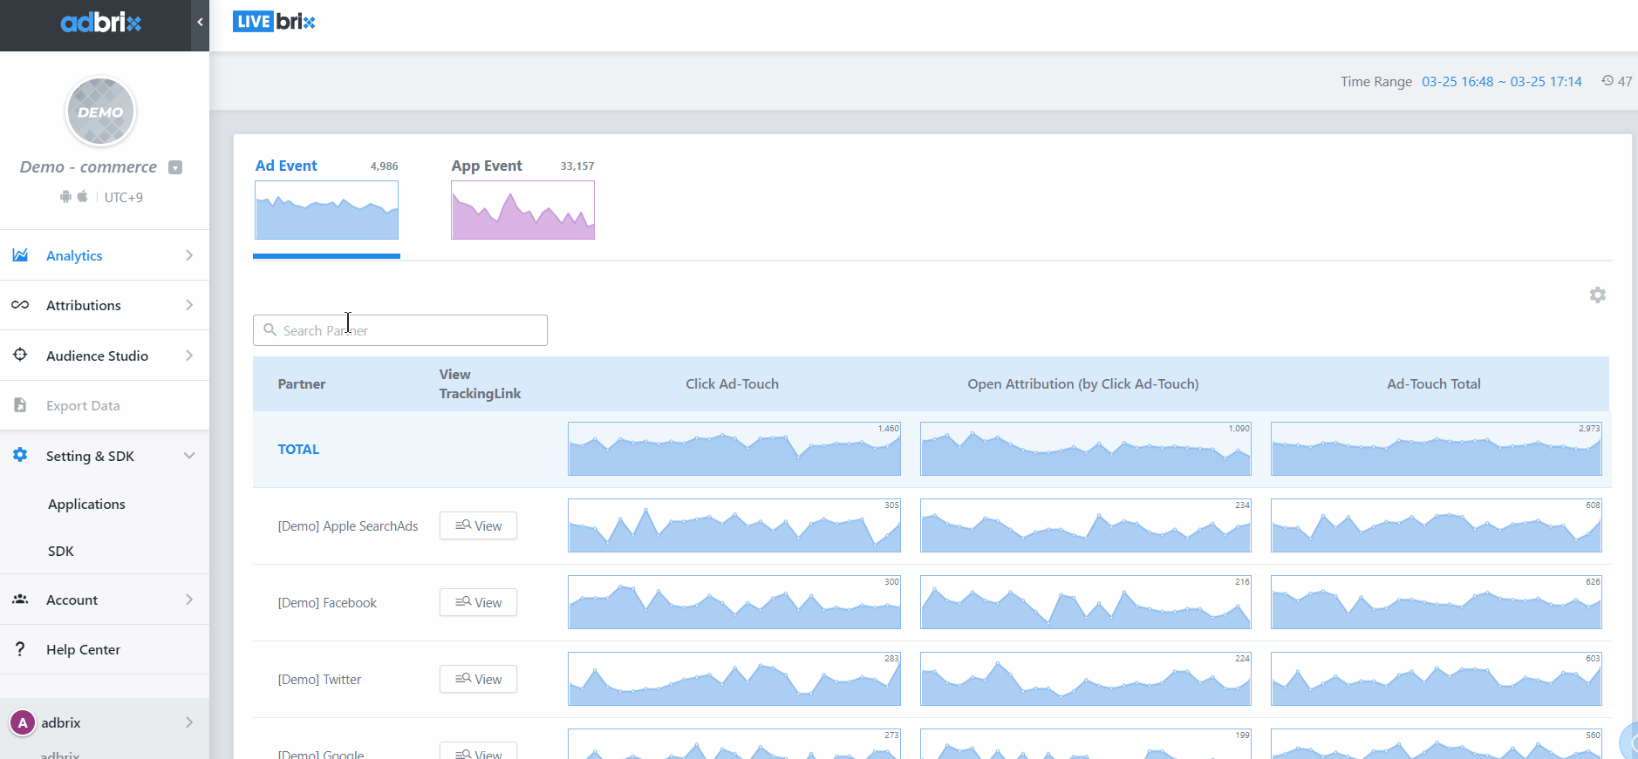Click TOTAL Ad-Touch Total chart showing 2,973
The width and height of the screenshot is (1638, 759).
click(x=1437, y=449)
